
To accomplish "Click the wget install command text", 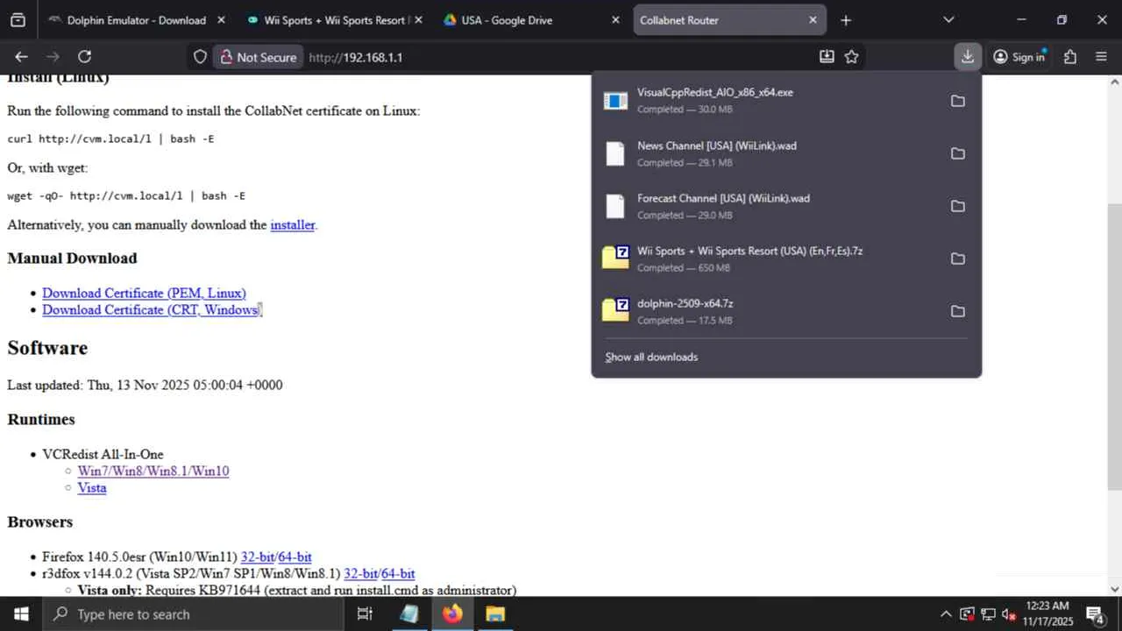I will click(126, 195).
